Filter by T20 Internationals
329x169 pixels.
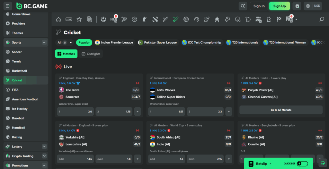243,42
